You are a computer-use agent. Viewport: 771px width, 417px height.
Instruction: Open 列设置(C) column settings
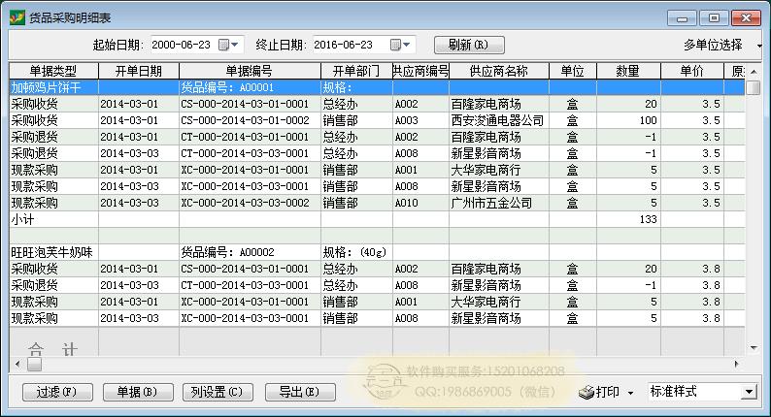(218, 392)
